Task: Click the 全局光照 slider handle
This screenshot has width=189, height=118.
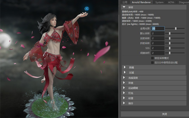Action: pos(176,28)
